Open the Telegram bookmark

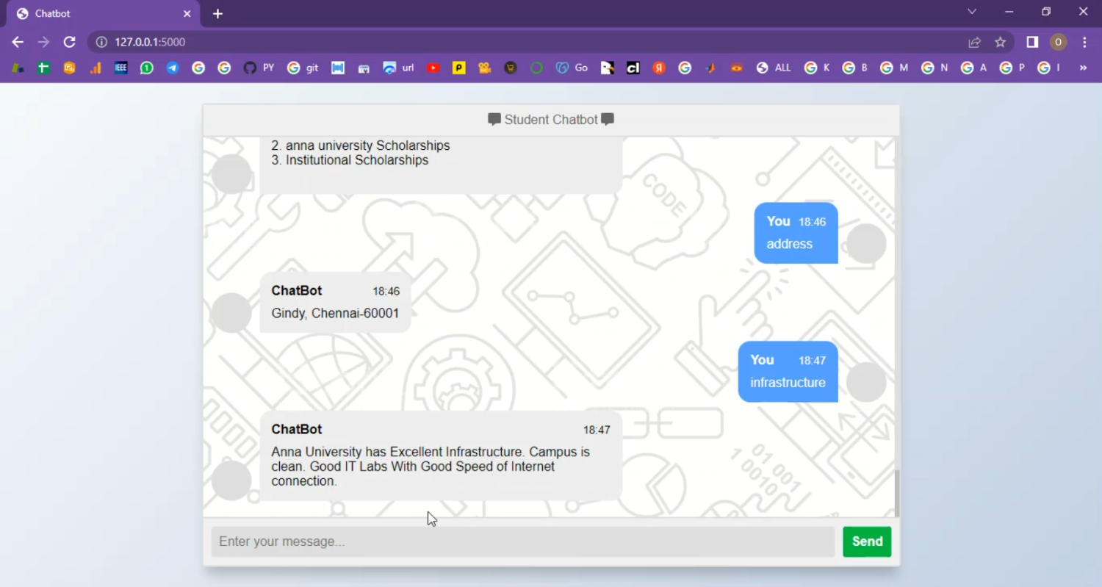coord(173,68)
